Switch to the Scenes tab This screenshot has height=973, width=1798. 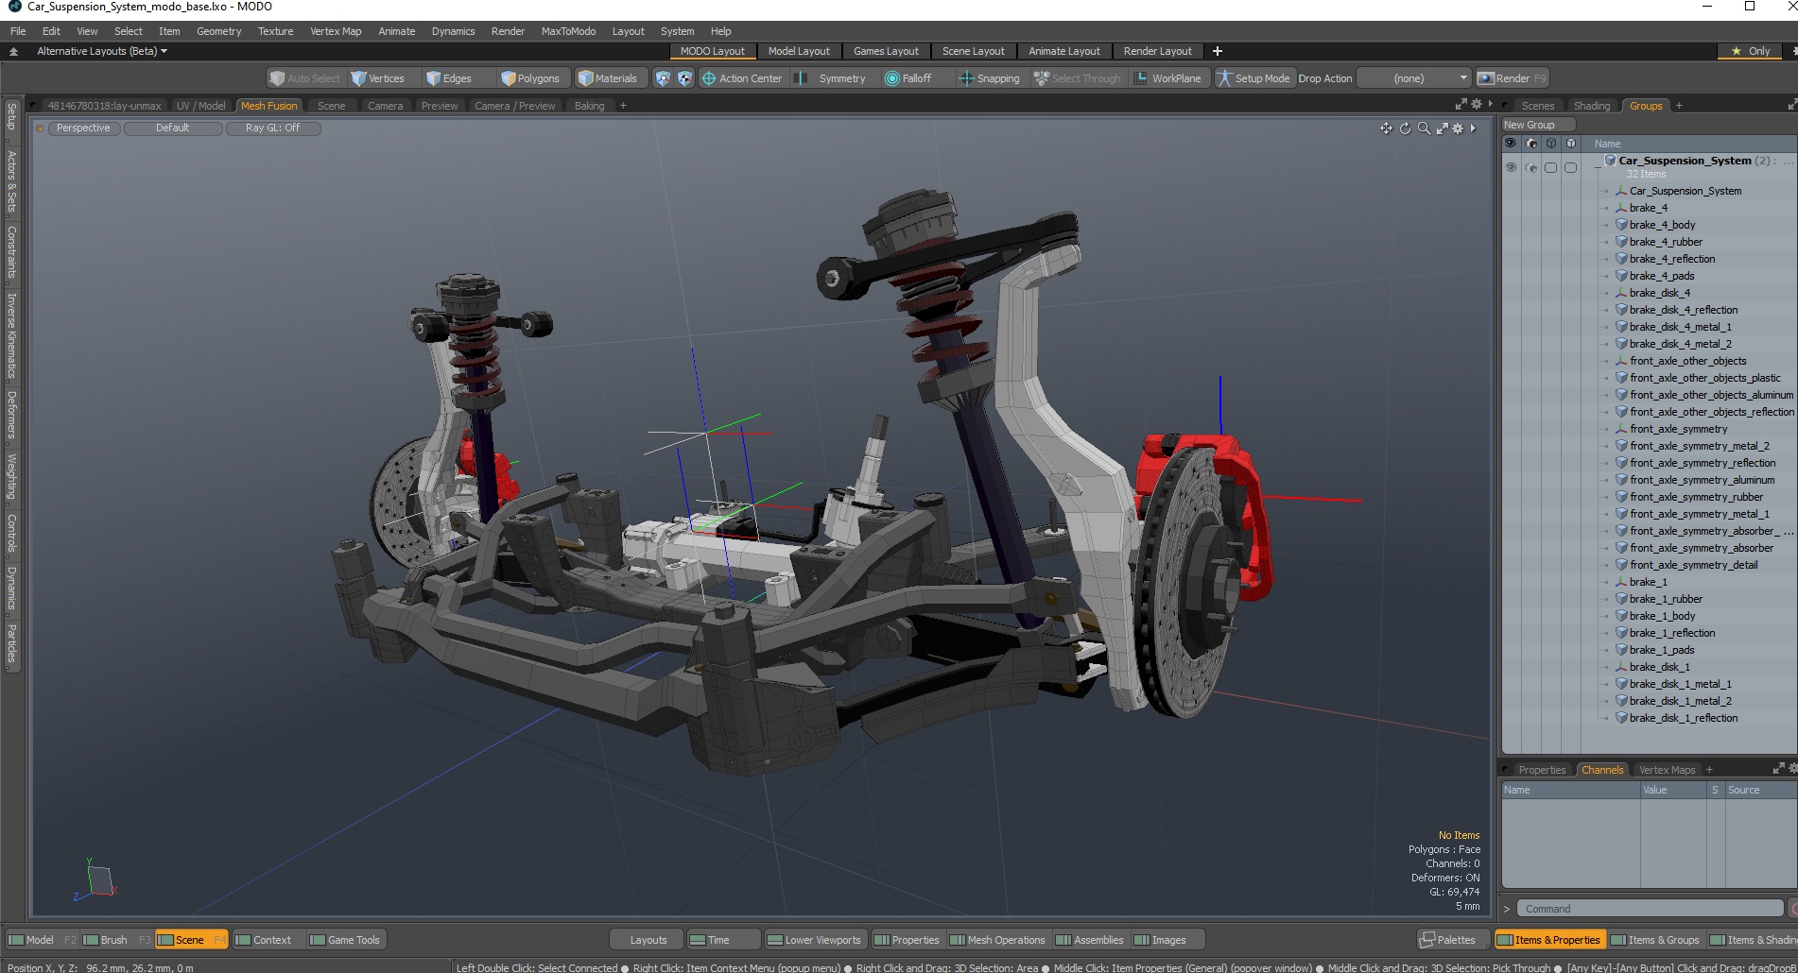click(1538, 106)
